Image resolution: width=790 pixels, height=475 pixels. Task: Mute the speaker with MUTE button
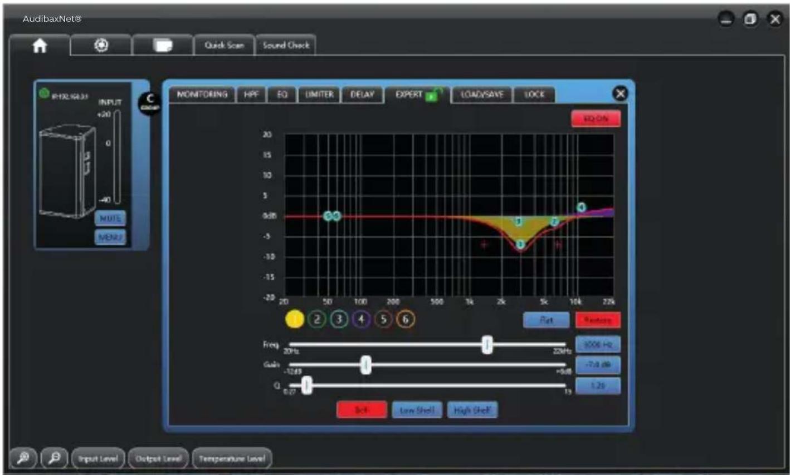[110, 219]
